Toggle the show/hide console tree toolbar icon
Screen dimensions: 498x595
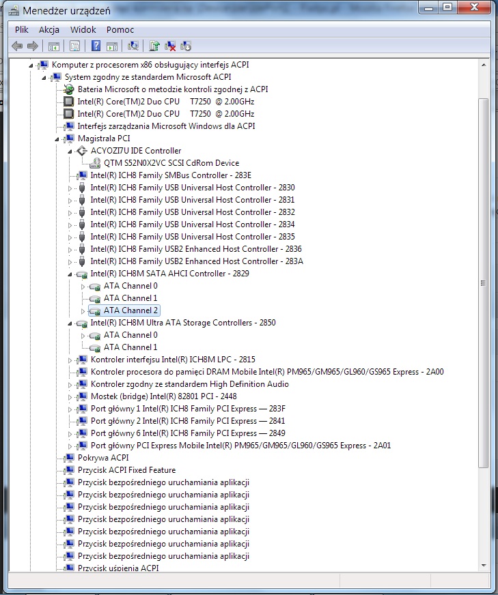[x=54, y=46]
